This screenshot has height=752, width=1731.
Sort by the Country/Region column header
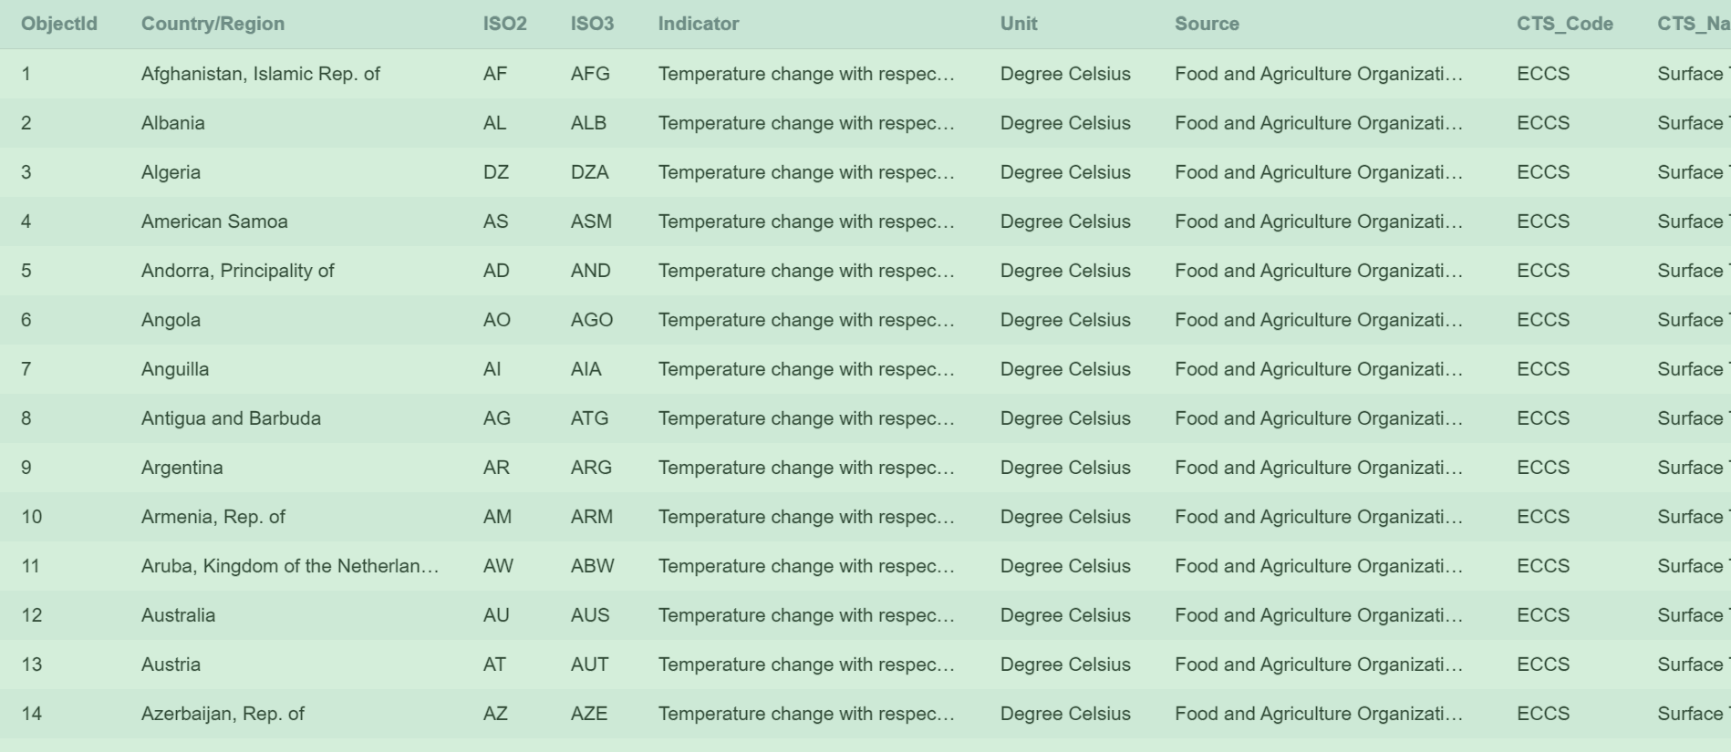coord(212,24)
